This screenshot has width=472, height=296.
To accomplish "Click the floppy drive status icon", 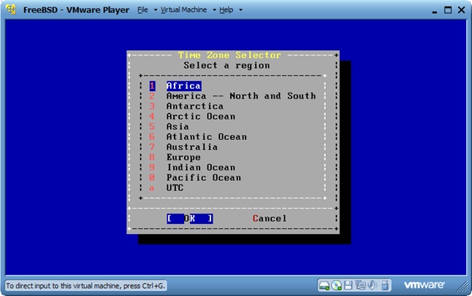I will 349,284.
